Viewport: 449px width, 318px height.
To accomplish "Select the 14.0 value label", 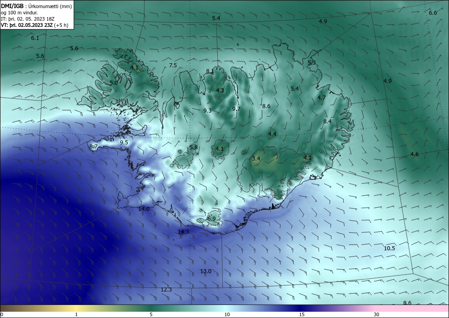I will pyautogui.click(x=144, y=209).
